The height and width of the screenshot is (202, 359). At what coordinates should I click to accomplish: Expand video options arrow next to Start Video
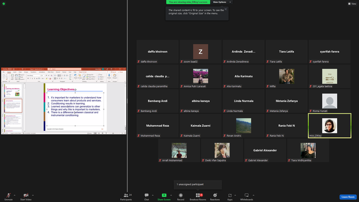click(x=33, y=195)
